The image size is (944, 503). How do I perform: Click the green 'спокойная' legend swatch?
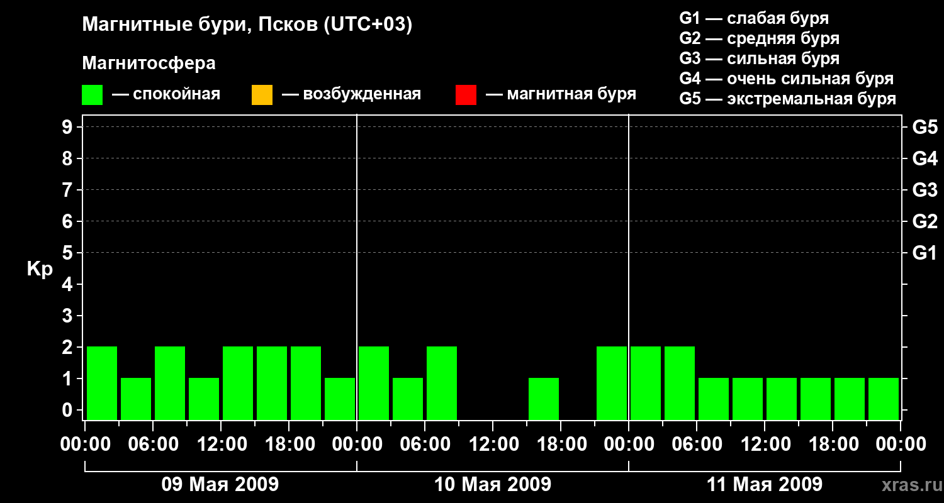[92, 95]
